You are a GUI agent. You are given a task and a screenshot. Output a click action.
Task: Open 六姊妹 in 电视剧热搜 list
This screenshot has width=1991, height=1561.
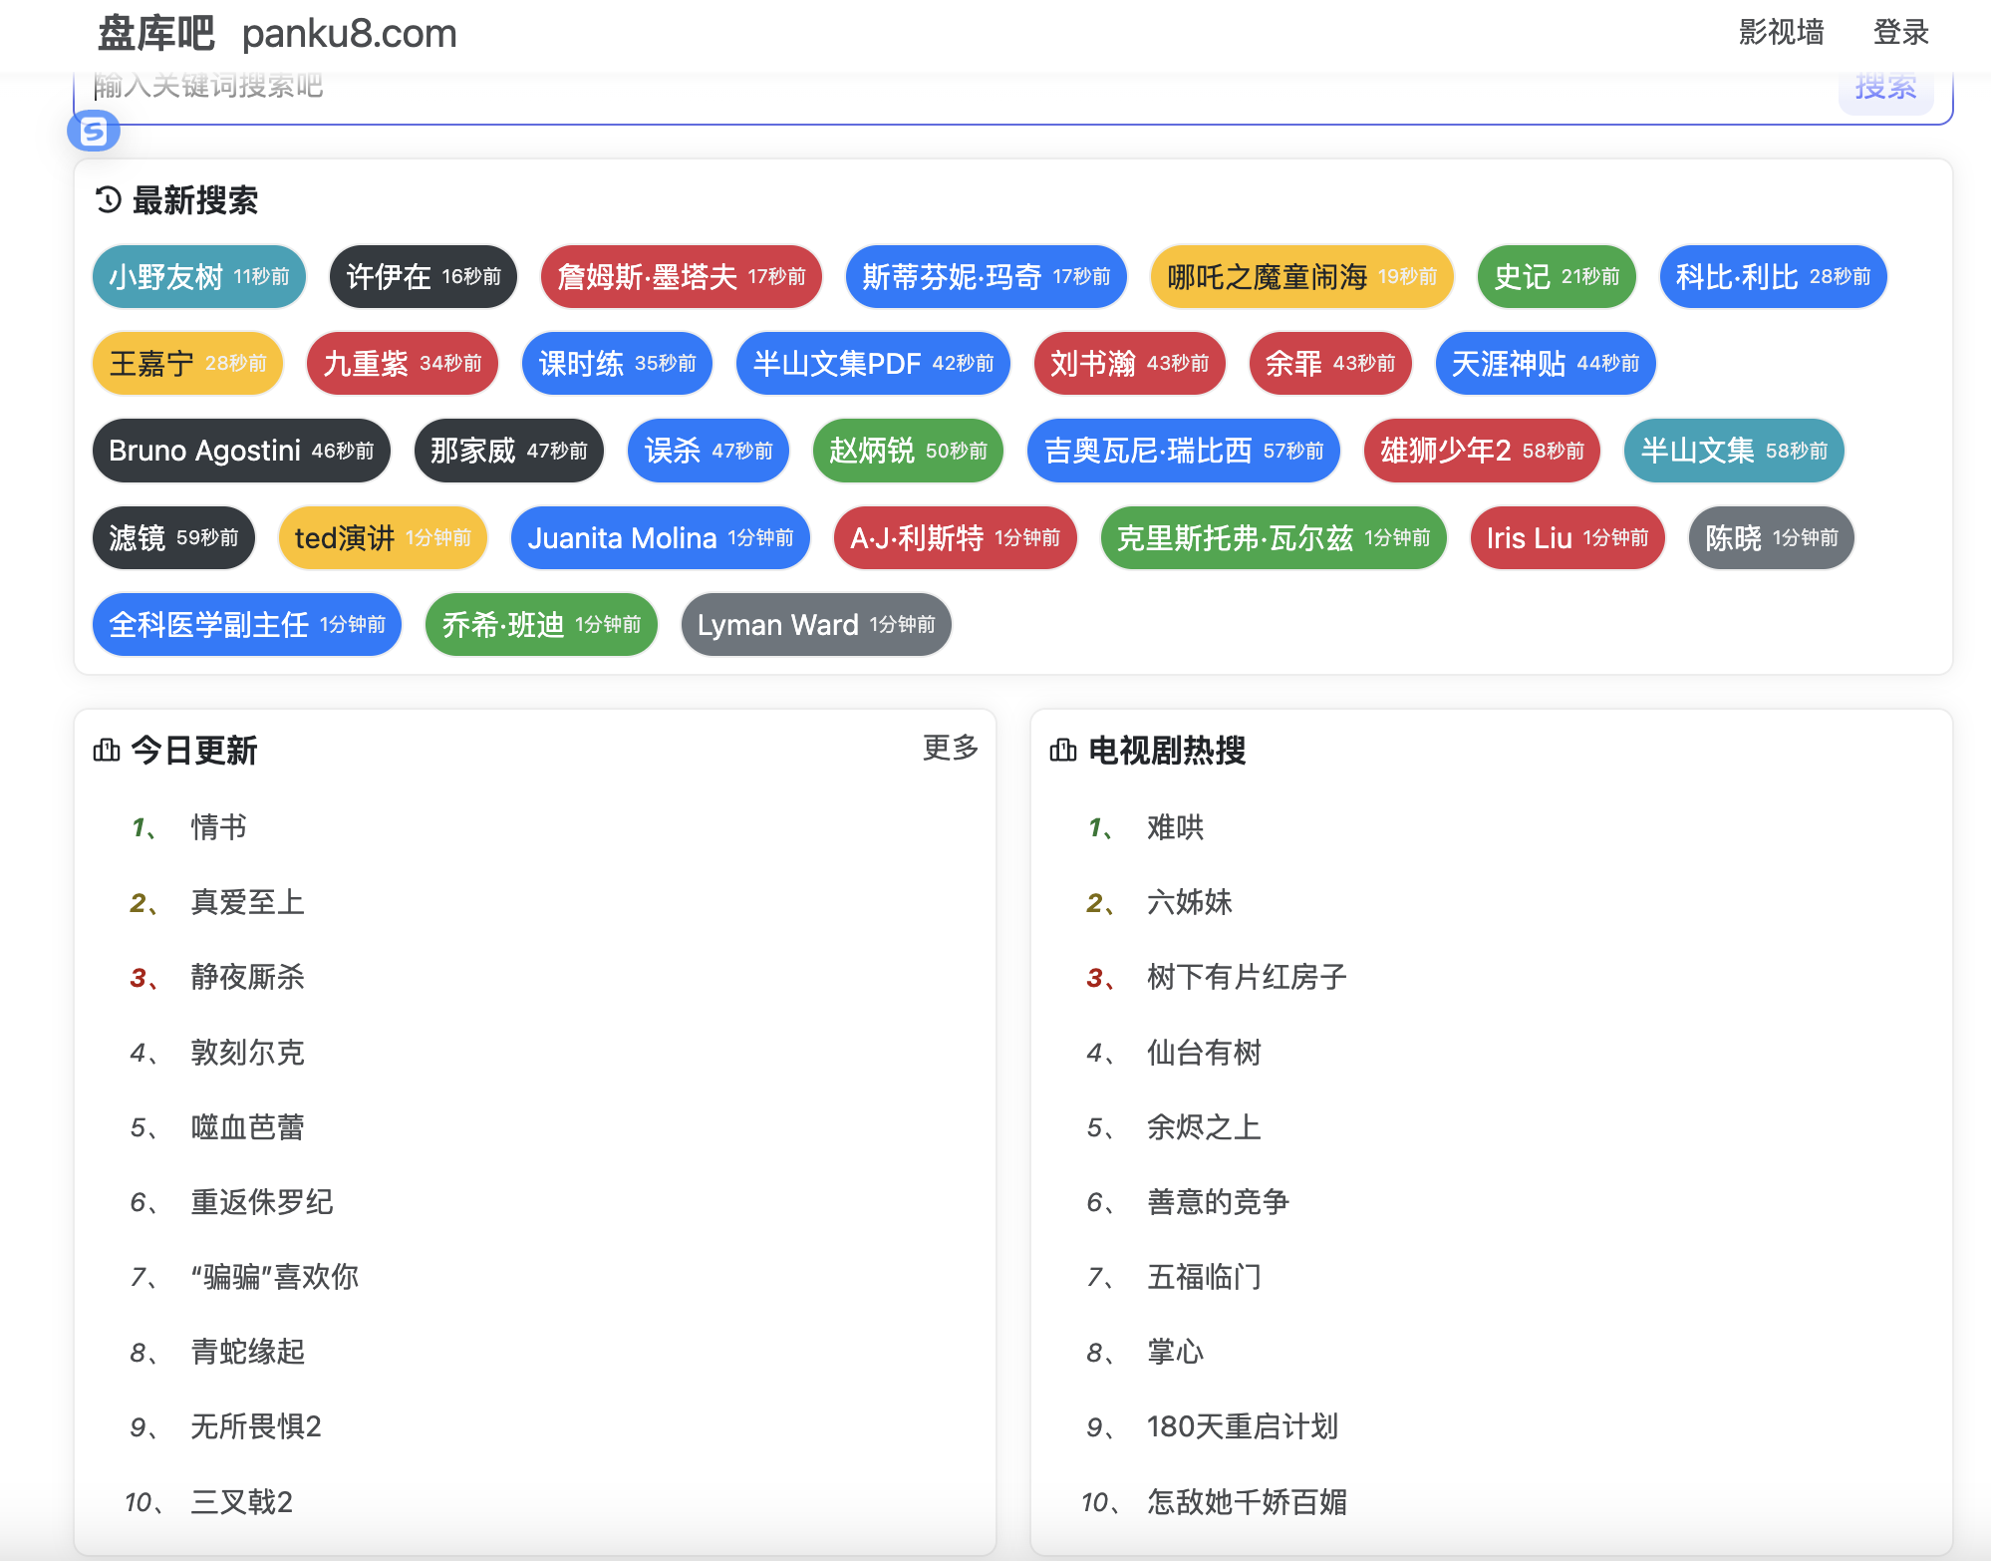click(x=1189, y=902)
